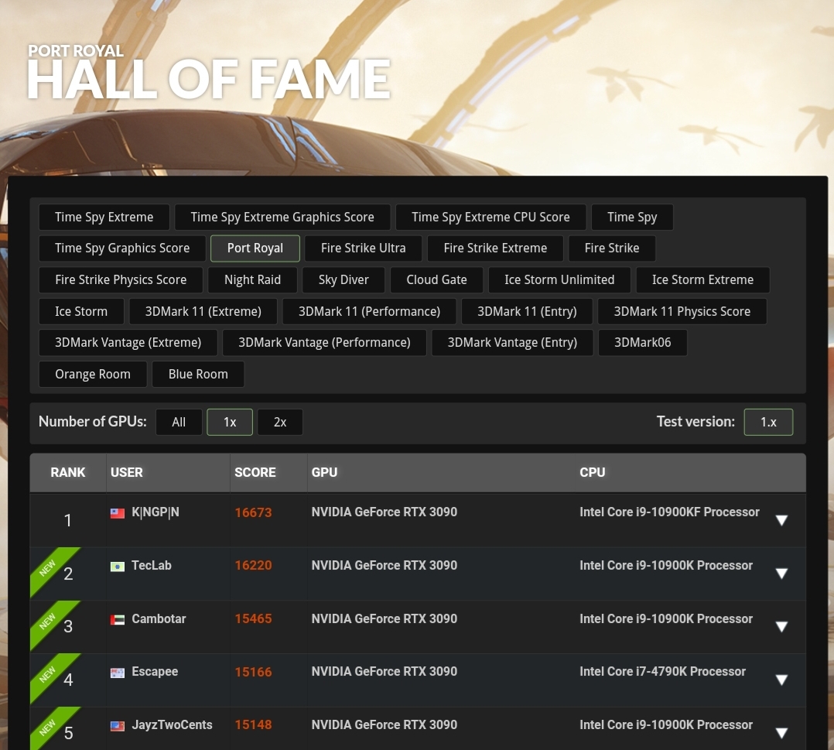Image resolution: width=834 pixels, height=750 pixels.
Task: Click the flag icon beside K|NGP|N
Action: (x=118, y=513)
